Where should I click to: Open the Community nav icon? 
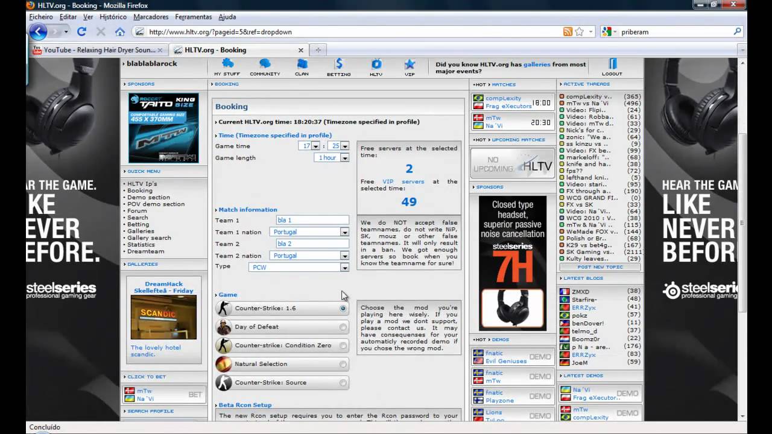tap(265, 64)
